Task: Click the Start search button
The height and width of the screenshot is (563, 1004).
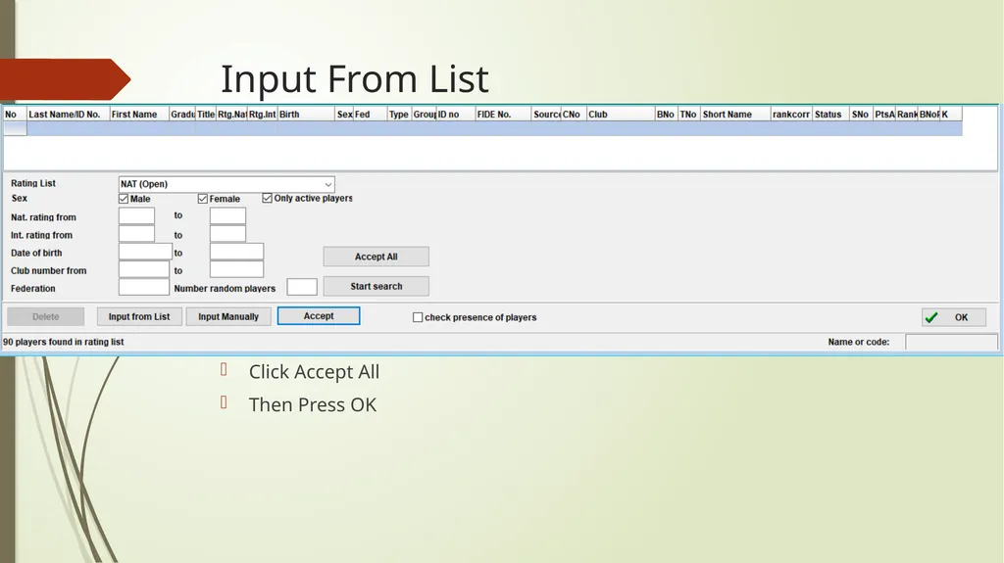Action: [376, 286]
